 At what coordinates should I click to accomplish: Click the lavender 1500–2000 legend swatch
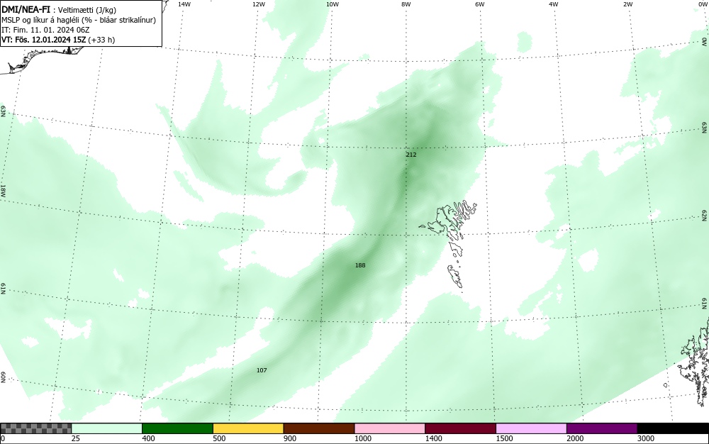531,428
